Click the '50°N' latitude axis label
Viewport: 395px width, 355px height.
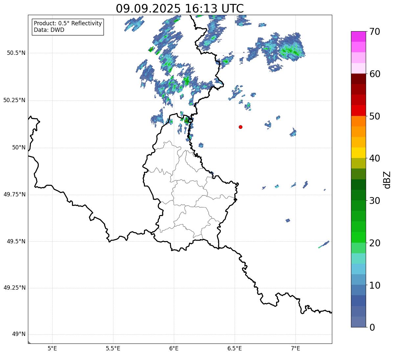point(18,148)
